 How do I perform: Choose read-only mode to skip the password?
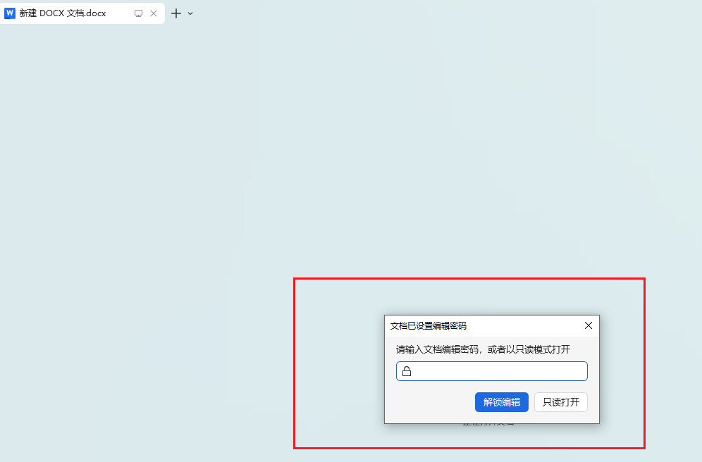coord(560,401)
